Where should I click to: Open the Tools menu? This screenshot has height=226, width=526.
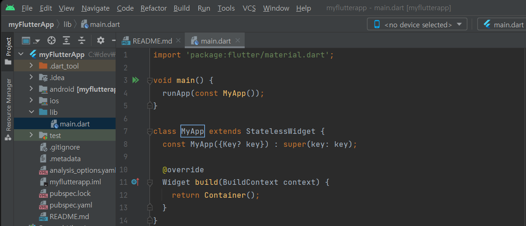point(226,8)
